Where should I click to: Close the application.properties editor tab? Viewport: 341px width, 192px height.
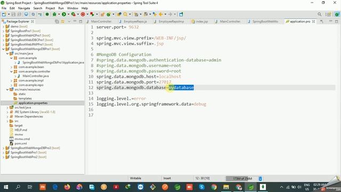point(314,21)
